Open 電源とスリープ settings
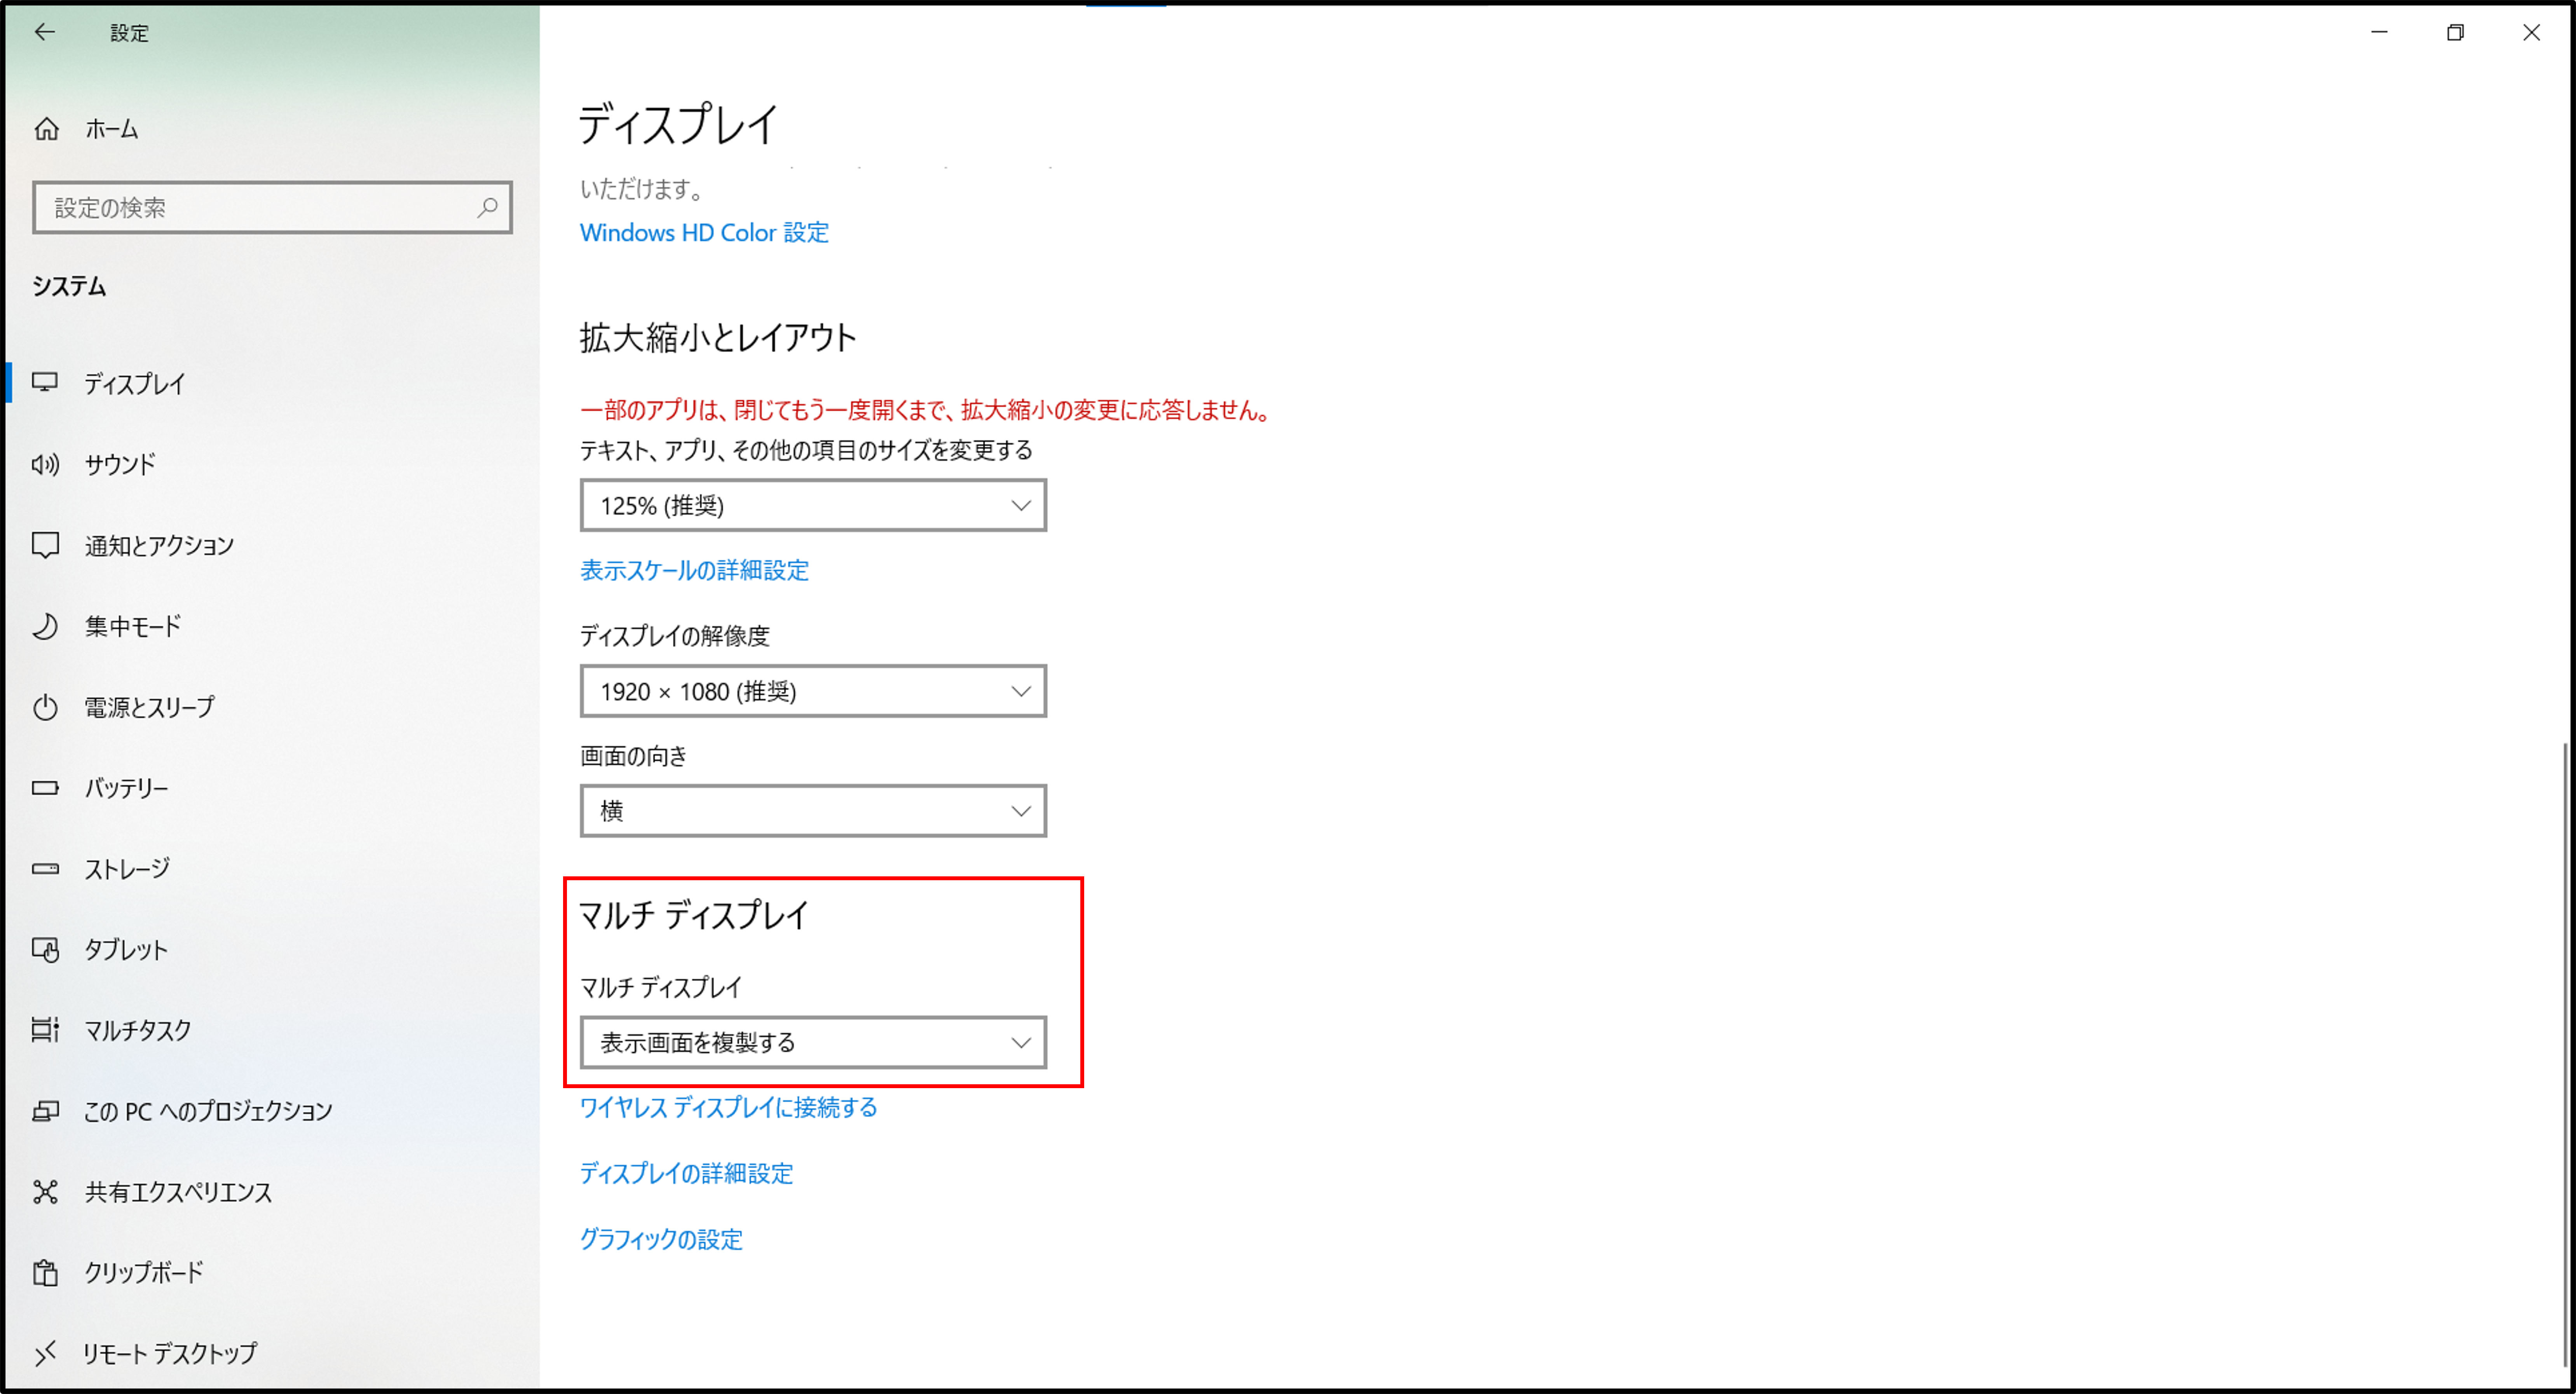2576x1394 pixels. pos(272,707)
